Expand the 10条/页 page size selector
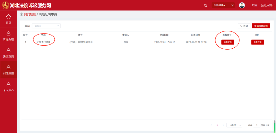Image resolution: width=276 pixels, height=133 pixels. tap(234, 125)
